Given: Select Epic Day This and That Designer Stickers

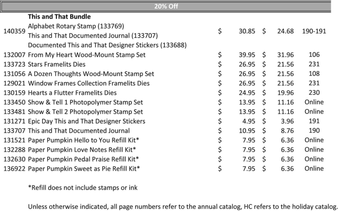Looking at the screenshot, I should tap(86, 121).
